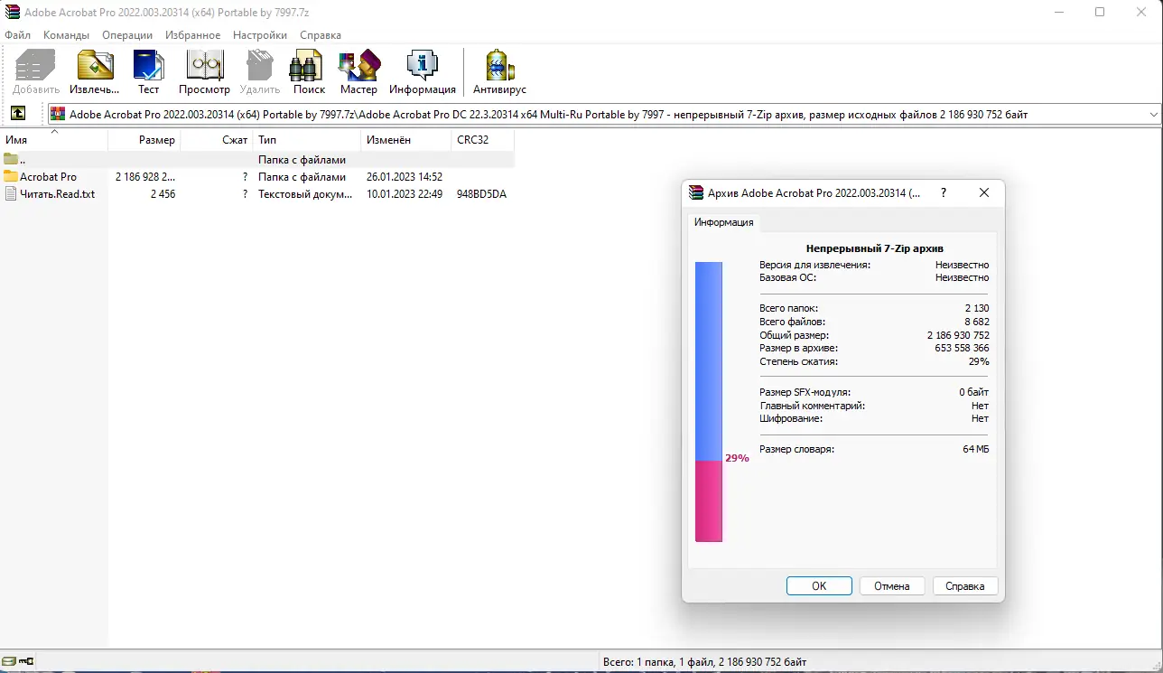
Task: Open the Просмотр (View) tool icon
Action: pos(203,65)
